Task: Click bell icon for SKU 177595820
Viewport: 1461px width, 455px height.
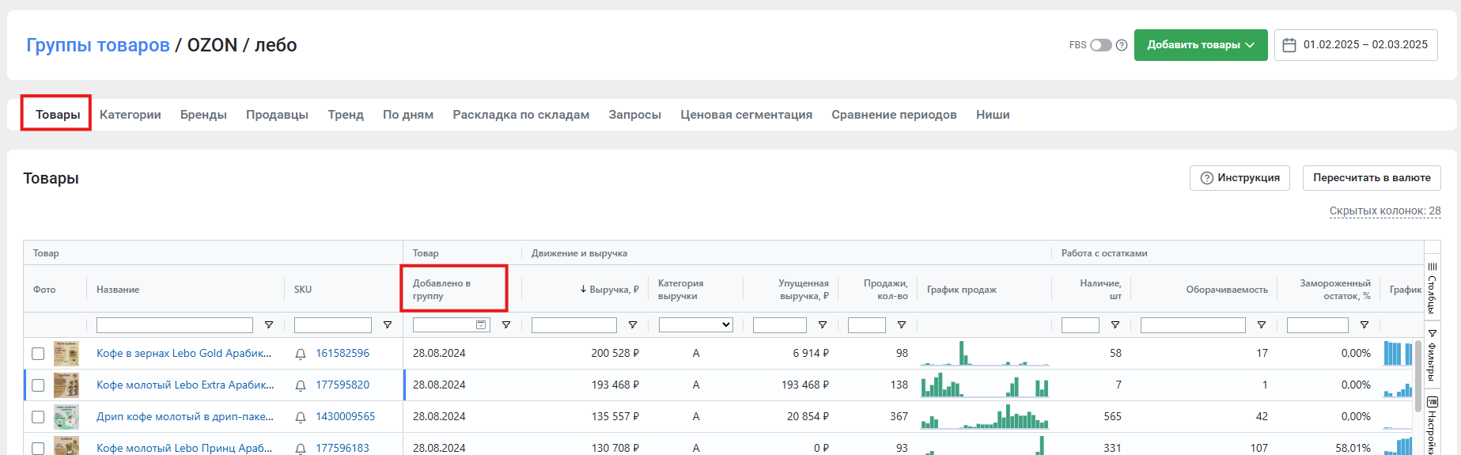Action: coord(301,385)
